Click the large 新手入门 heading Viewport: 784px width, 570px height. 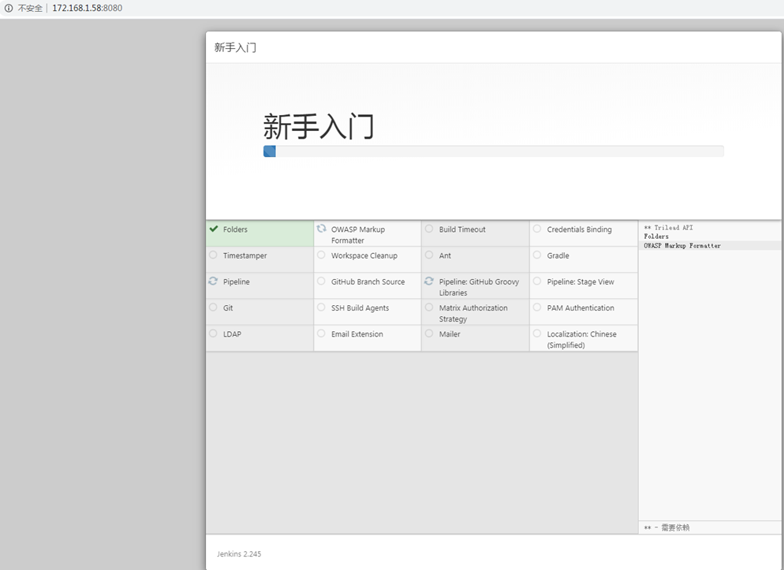[319, 126]
